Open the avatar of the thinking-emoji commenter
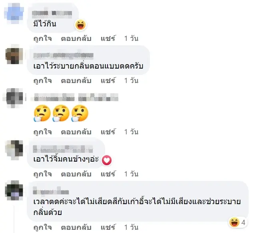The height and width of the screenshot is (233, 259). 14,98
